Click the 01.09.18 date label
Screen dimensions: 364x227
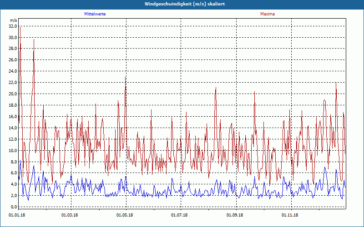pyautogui.click(x=235, y=215)
